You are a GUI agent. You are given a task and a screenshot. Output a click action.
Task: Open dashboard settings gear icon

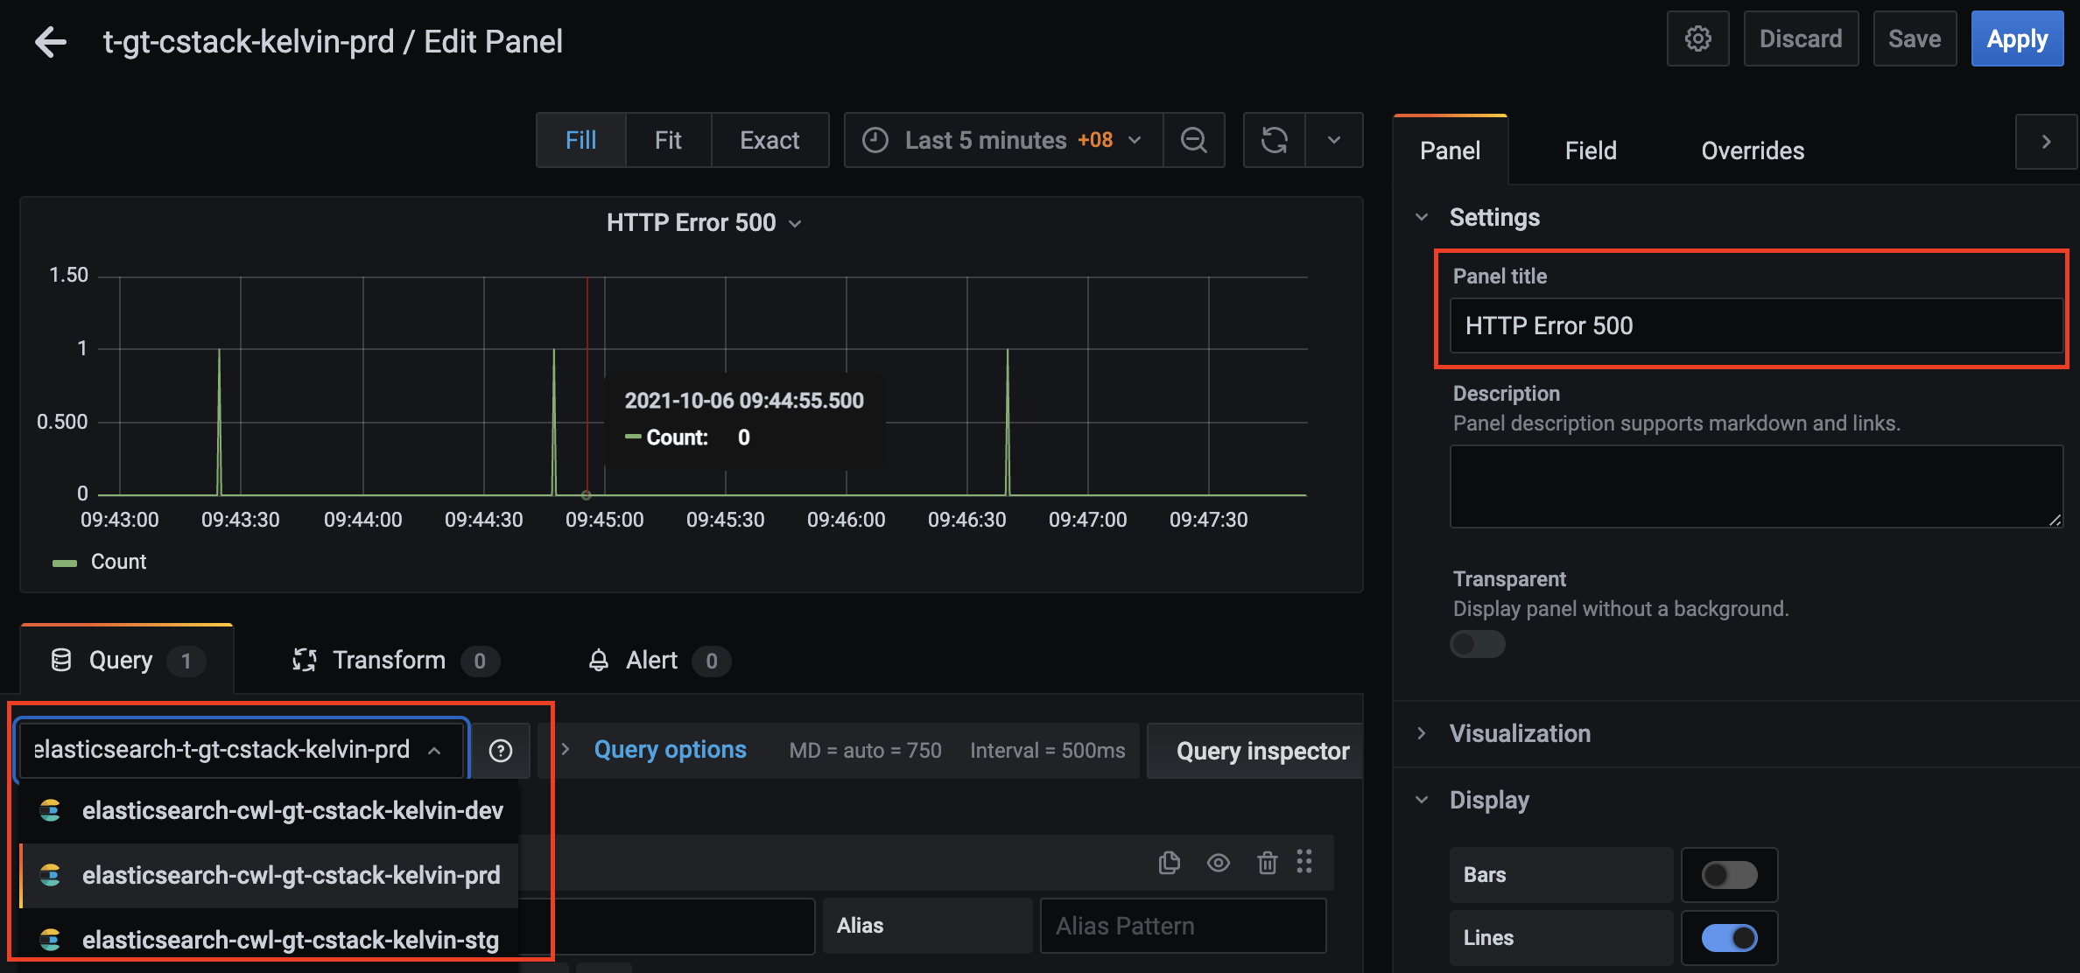click(x=1697, y=38)
